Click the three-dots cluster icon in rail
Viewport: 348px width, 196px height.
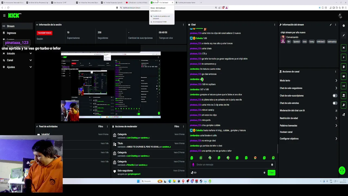click(x=344, y=115)
